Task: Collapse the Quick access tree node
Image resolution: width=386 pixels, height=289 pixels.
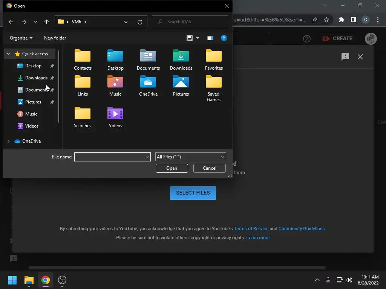Action: (8, 53)
